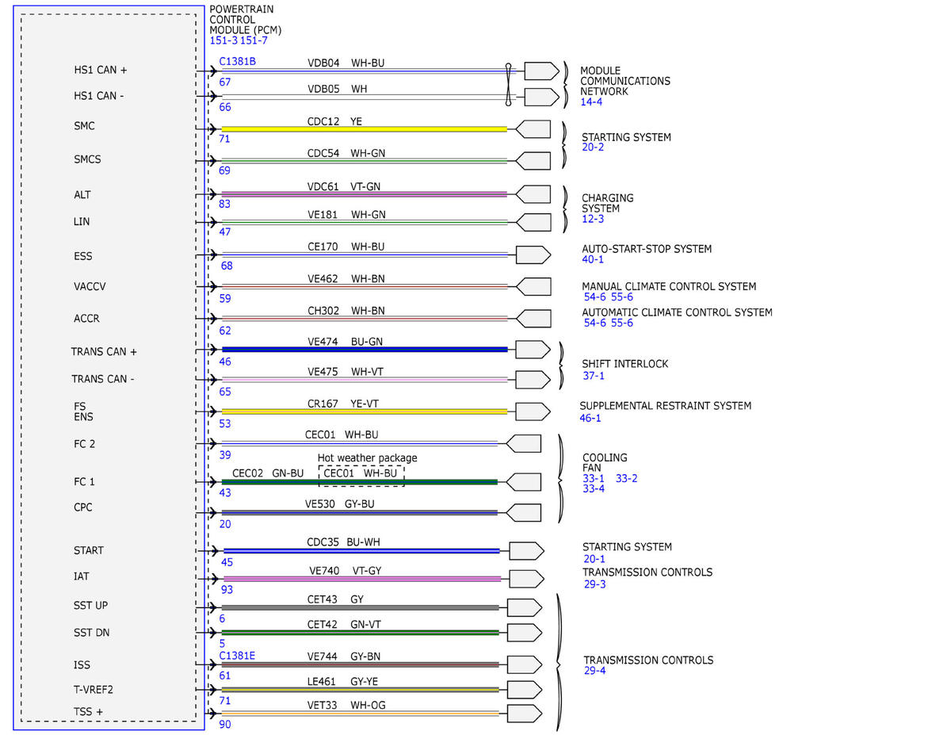The width and height of the screenshot is (951, 735).
Task: Click the Hot weather package note
Action: point(367,457)
